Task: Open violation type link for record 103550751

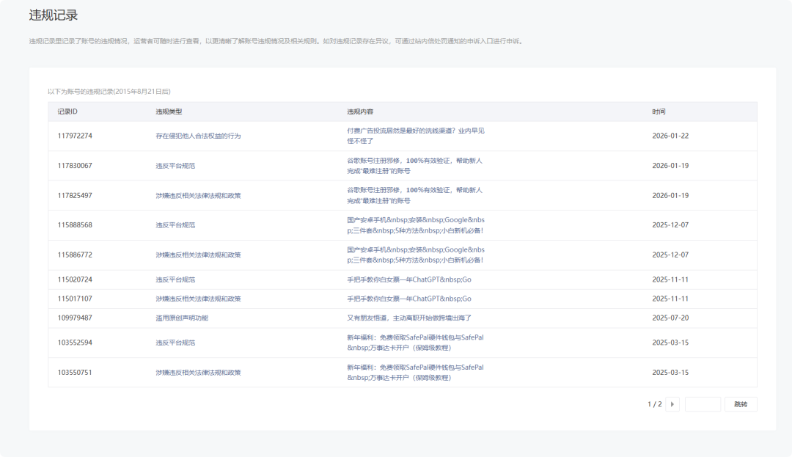Action: (198, 373)
